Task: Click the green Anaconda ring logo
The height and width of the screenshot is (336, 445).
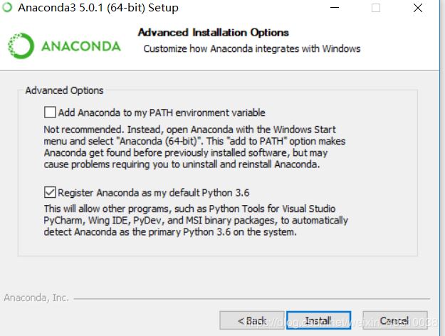Action: coord(20,46)
